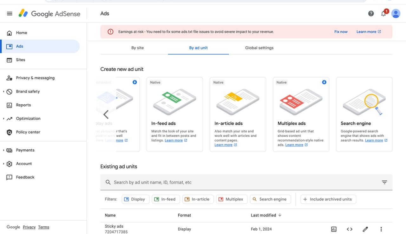Viewport: 406px width, 234px height.
Task: Open the Terms footer link
Action: pyautogui.click(x=43, y=227)
